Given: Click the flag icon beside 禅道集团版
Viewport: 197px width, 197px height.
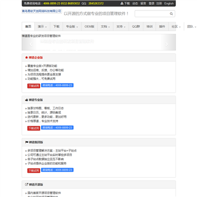Looking at the screenshot, I should [x=26, y=142].
